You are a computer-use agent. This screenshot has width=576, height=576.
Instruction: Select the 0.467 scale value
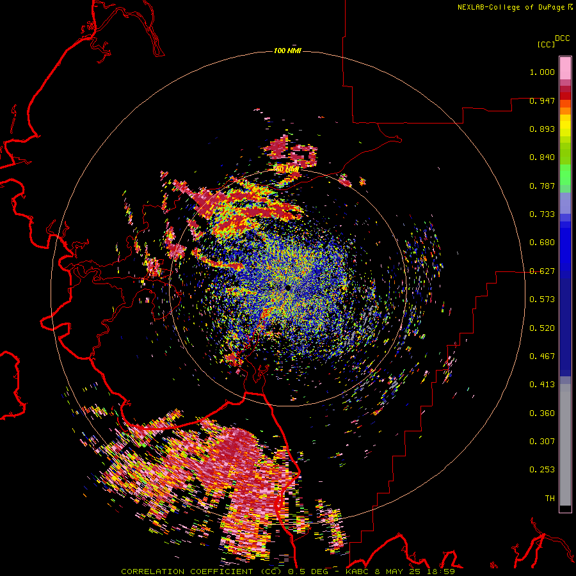542,356
